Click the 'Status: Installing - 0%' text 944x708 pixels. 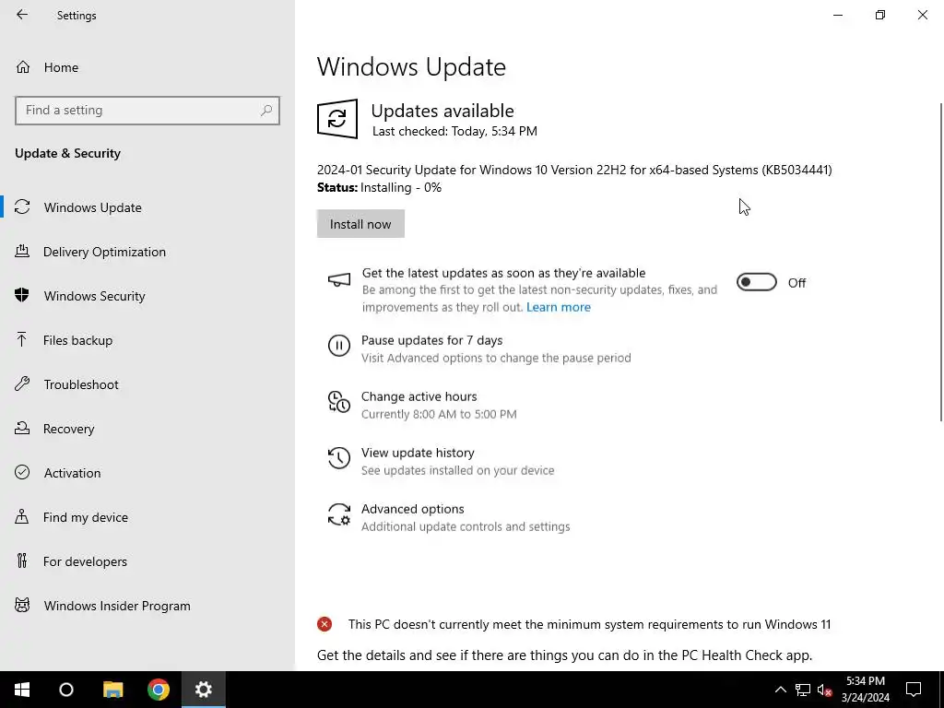[379, 187]
